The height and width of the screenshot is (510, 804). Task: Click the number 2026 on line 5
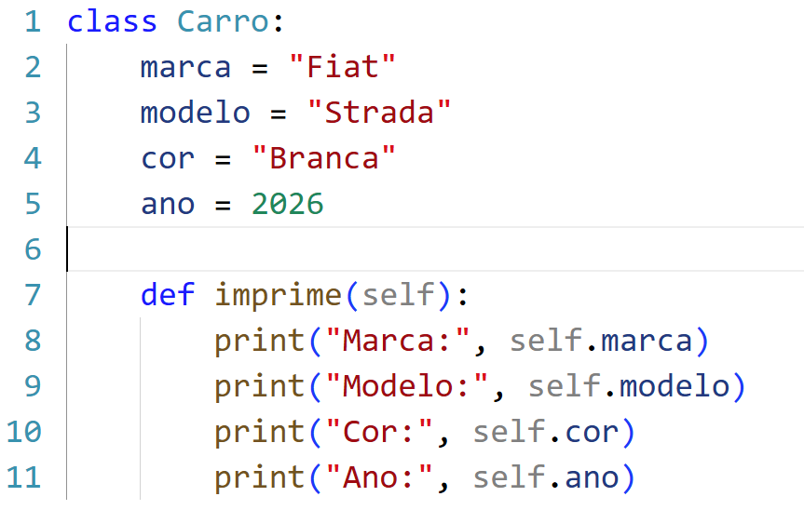pos(287,204)
